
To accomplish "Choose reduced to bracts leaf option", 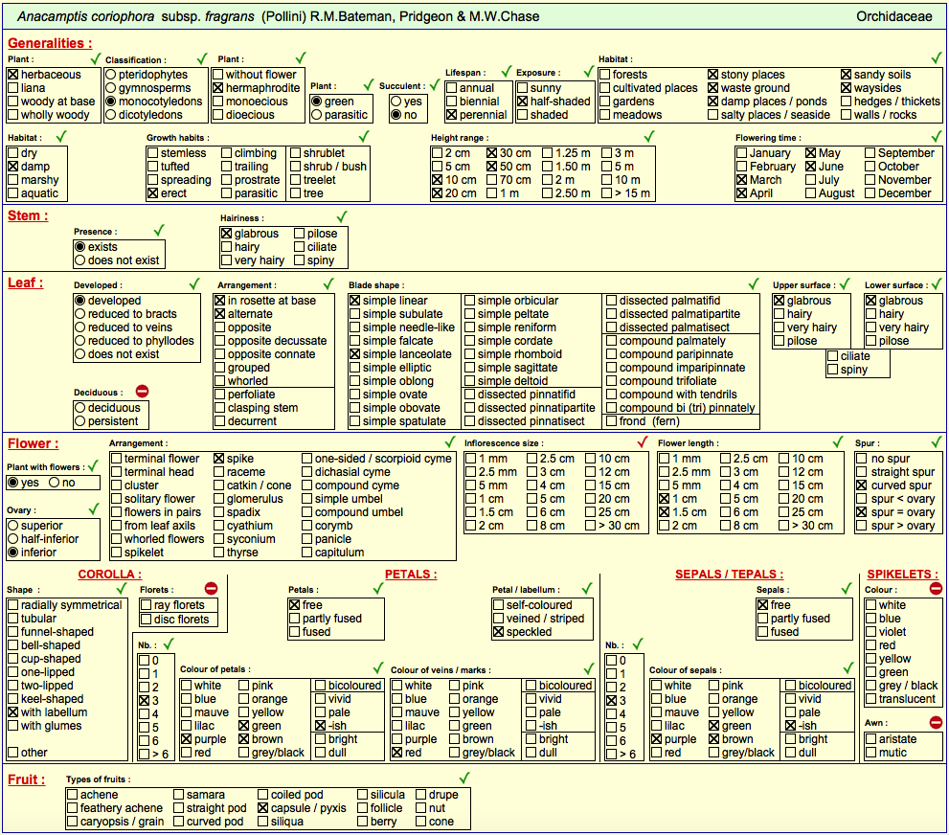I will pyautogui.click(x=79, y=313).
